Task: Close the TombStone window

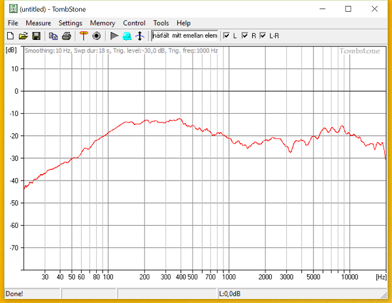Action: (374, 9)
